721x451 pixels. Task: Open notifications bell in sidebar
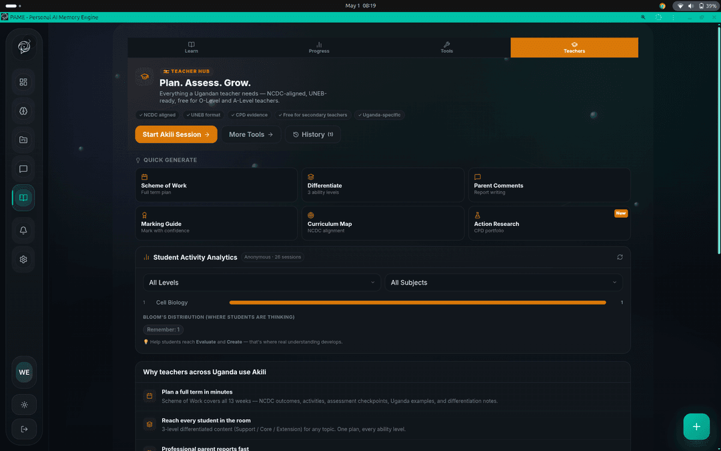pyautogui.click(x=23, y=231)
